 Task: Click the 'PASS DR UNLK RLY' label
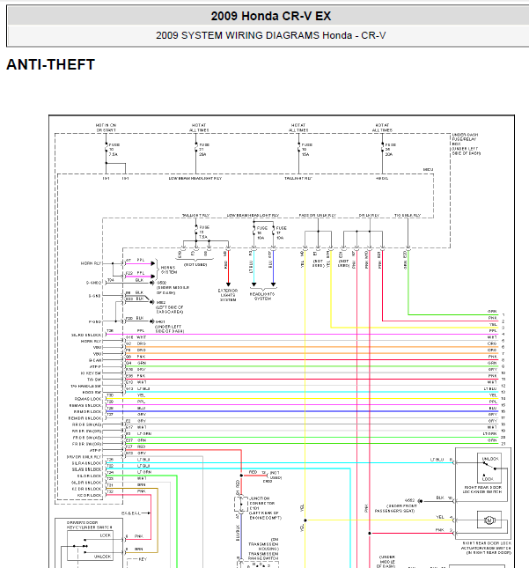tap(318, 215)
